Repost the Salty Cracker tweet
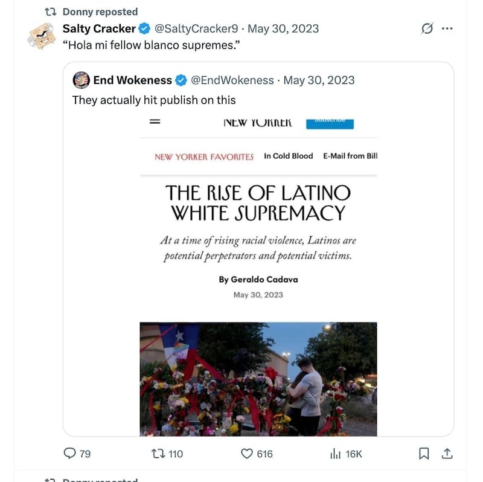The height and width of the screenshot is (482, 483). [159, 453]
